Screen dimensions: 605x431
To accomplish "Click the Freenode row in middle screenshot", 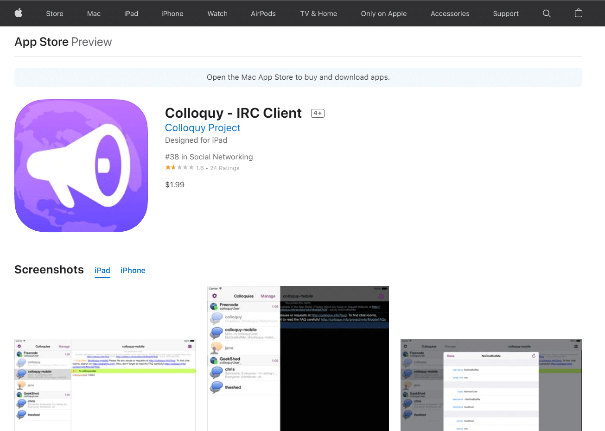I will pos(244,306).
